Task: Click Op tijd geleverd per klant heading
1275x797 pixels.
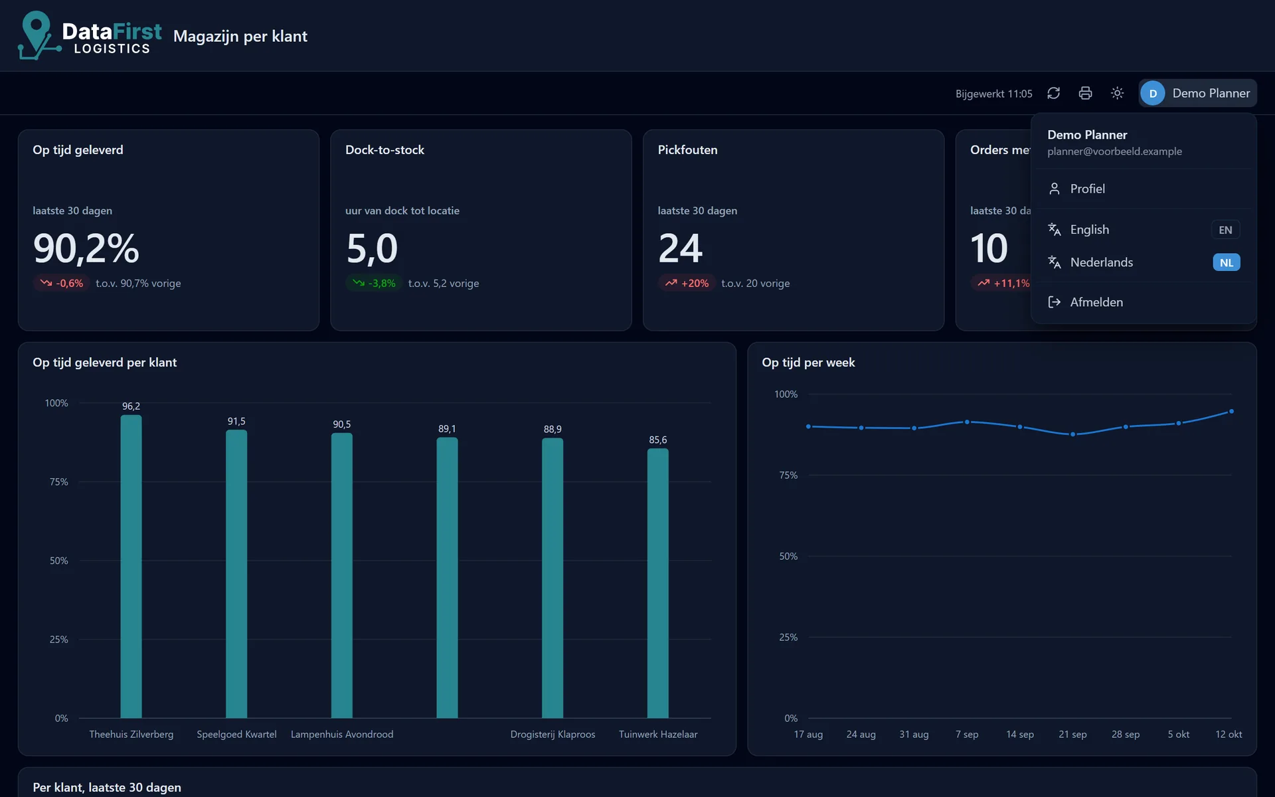Action: pyautogui.click(x=104, y=363)
